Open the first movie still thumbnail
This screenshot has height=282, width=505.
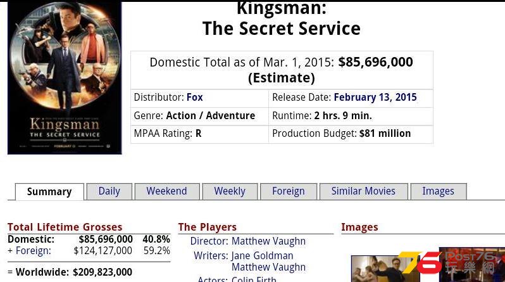click(385, 269)
